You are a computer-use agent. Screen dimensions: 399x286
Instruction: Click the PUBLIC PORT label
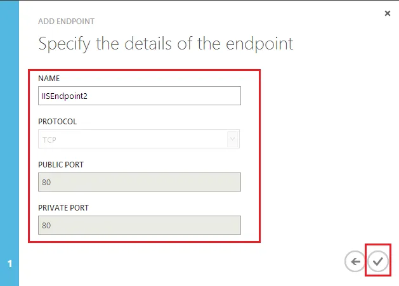click(61, 165)
